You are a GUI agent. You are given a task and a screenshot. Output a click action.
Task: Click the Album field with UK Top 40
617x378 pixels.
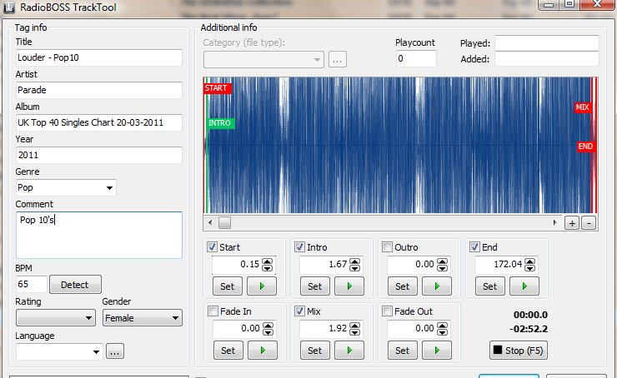(99, 122)
